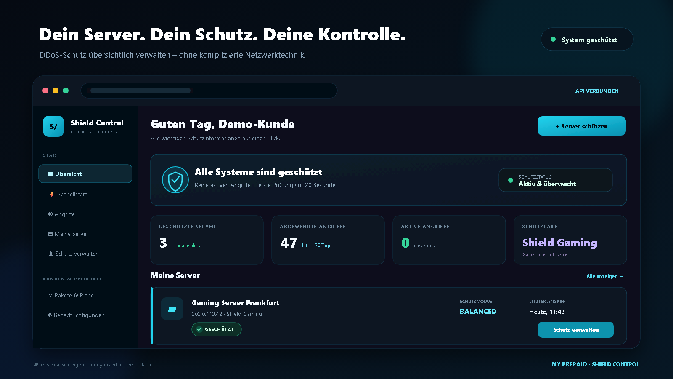Click the Guten Tag, Demo-Kunde heading

[223, 124]
